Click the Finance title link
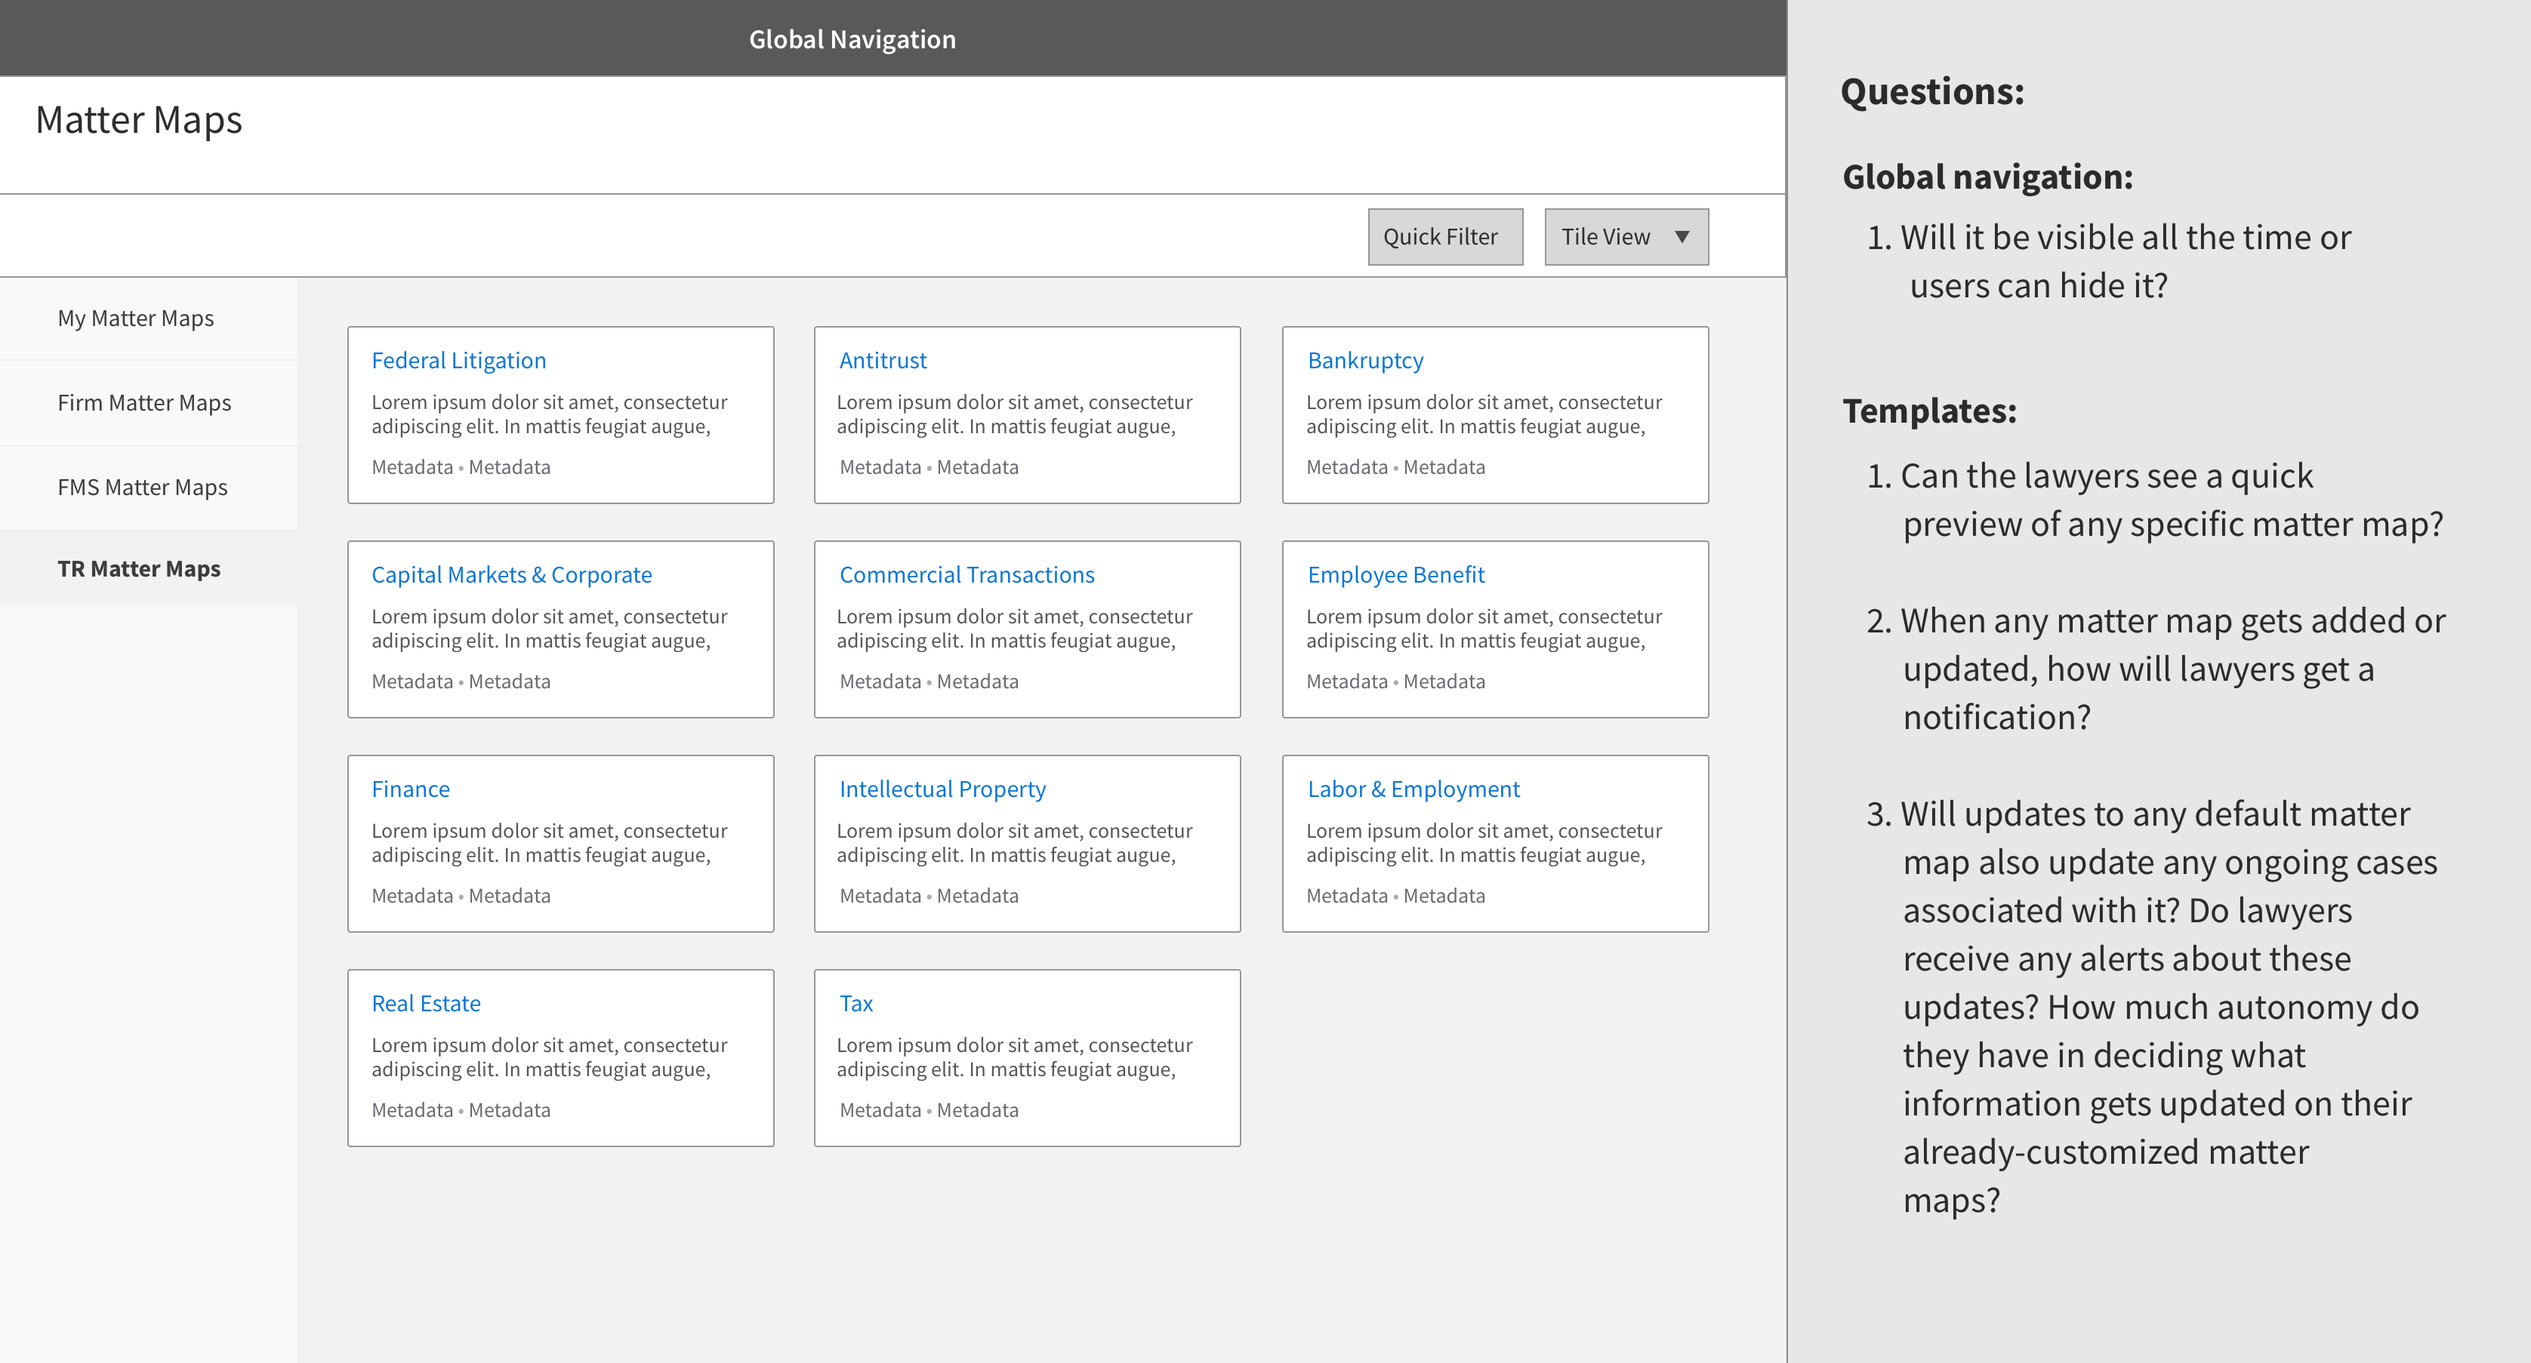The height and width of the screenshot is (1363, 2531). 411,789
